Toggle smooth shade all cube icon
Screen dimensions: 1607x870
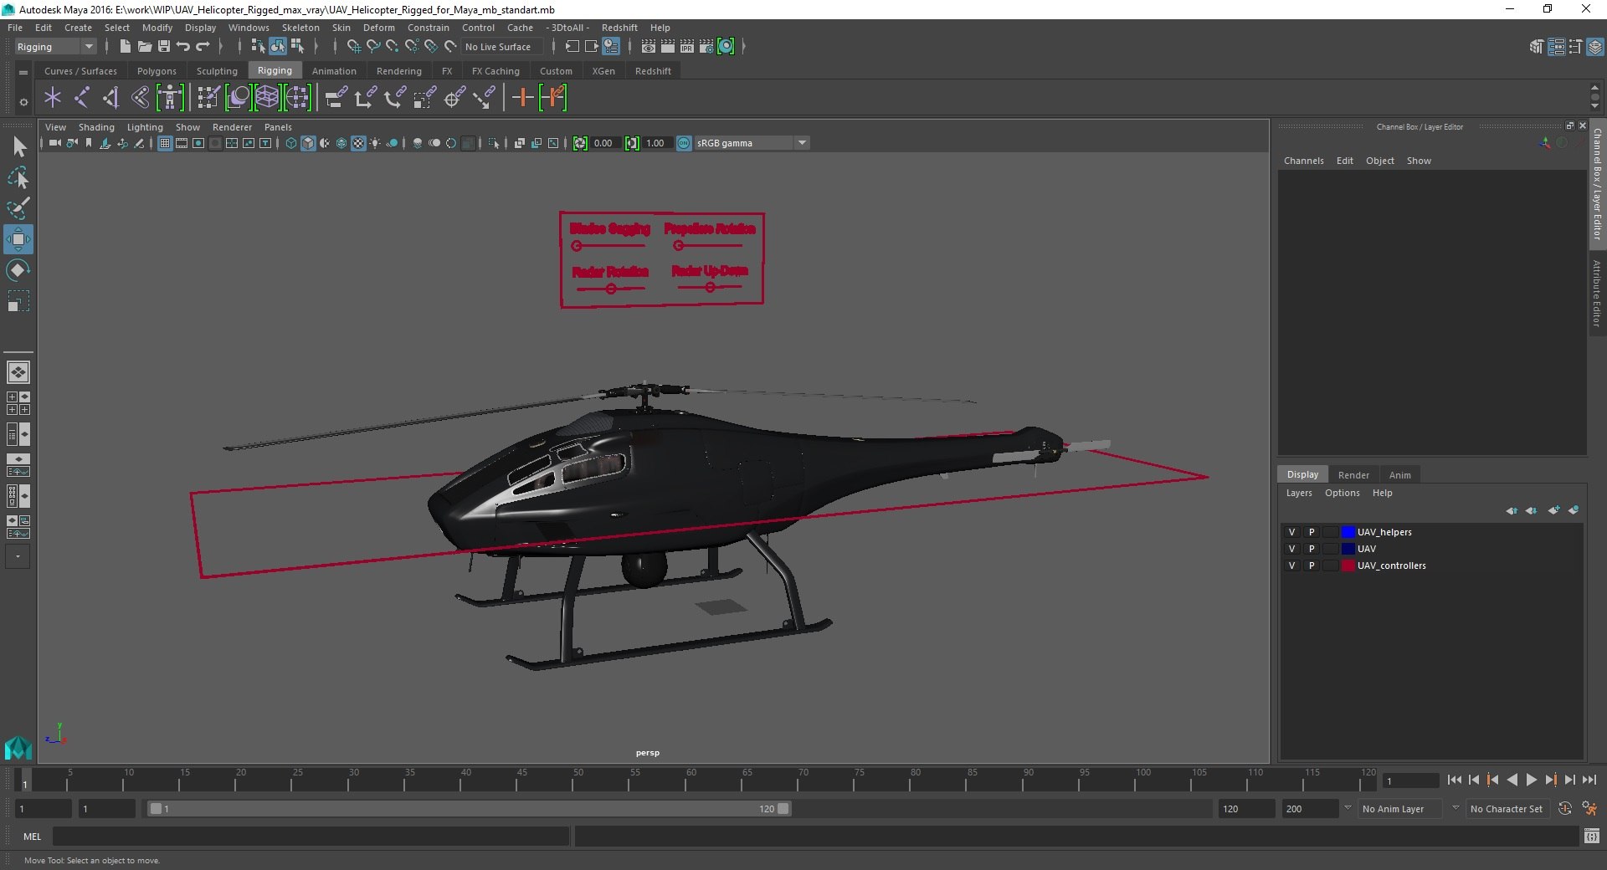[x=308, y=143]
